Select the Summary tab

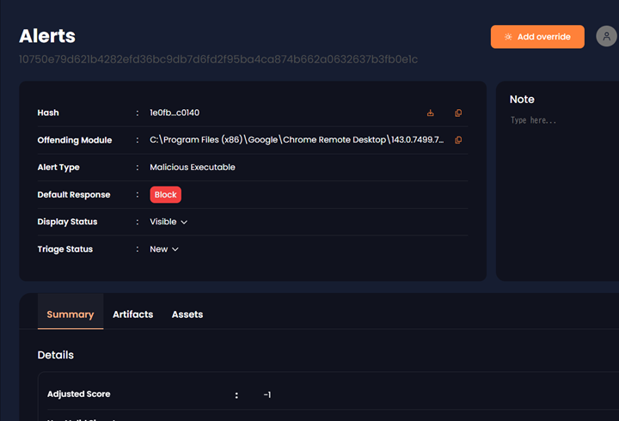pyautogui.click(x=70, y=314)
